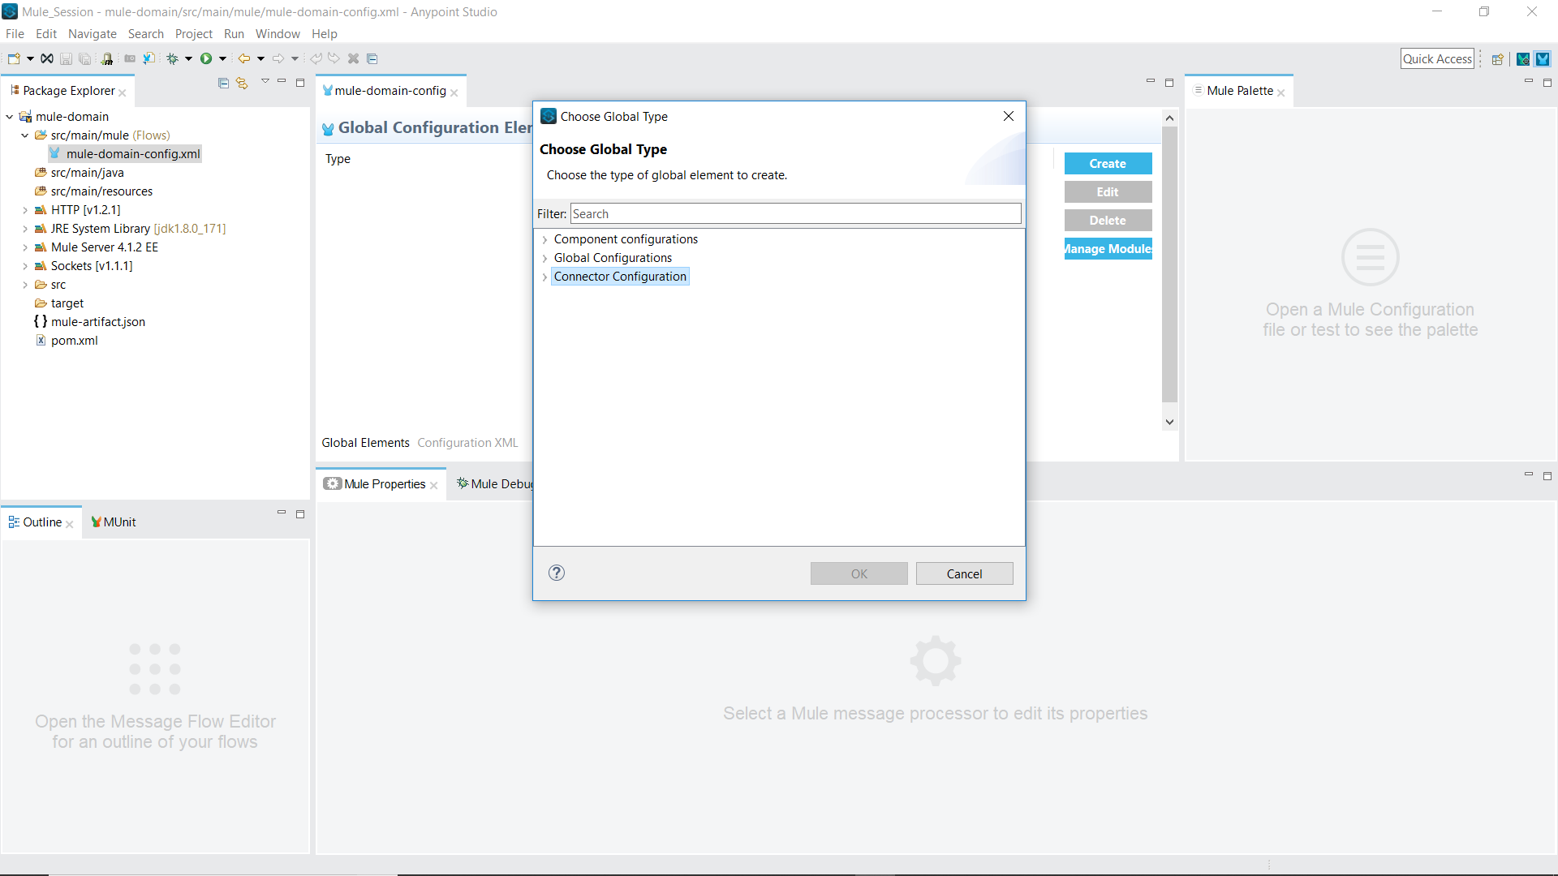Click the Anypoint Exchange icon in toolbar

click(47, 58)
